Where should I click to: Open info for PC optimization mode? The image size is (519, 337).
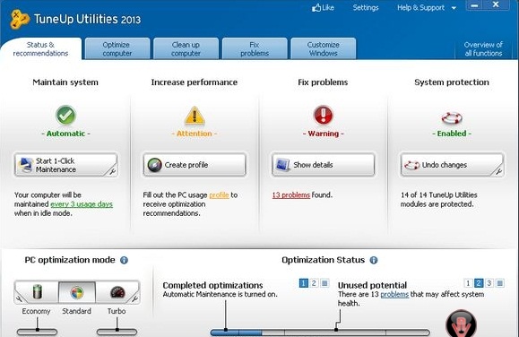click(124, 260)
